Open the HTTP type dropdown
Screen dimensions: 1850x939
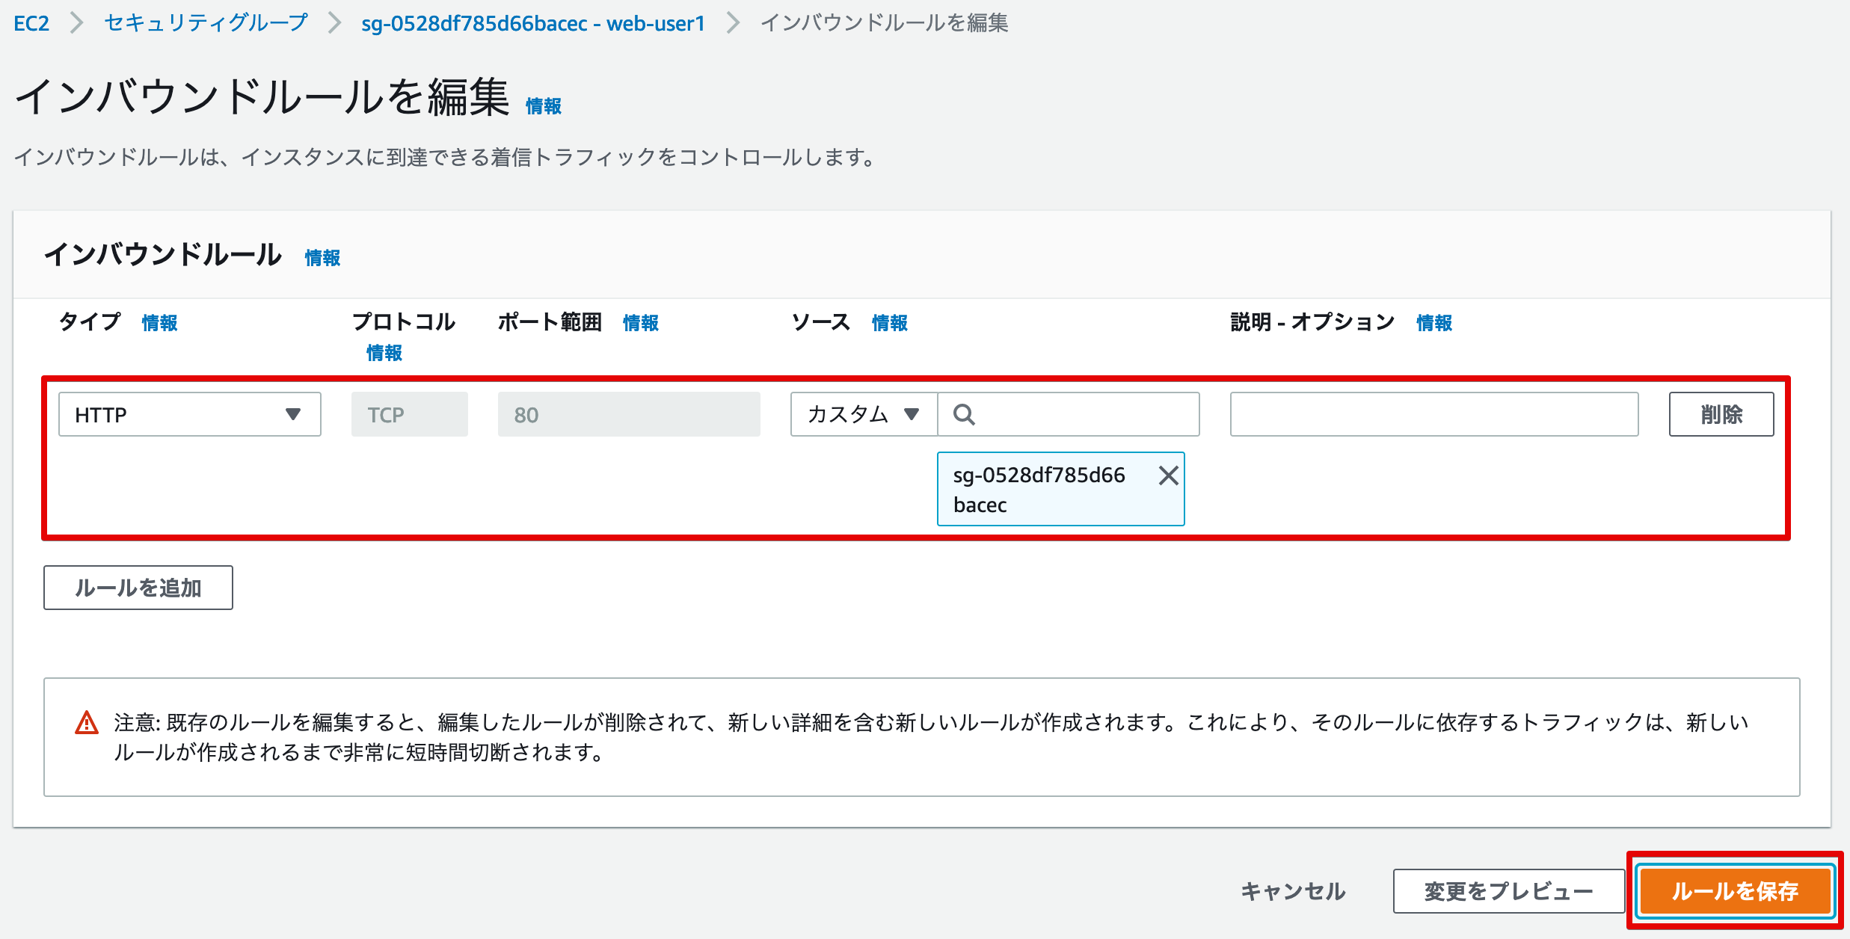coord(190,414)
